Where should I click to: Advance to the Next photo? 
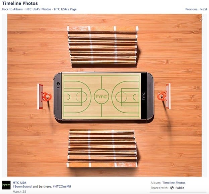204,9
